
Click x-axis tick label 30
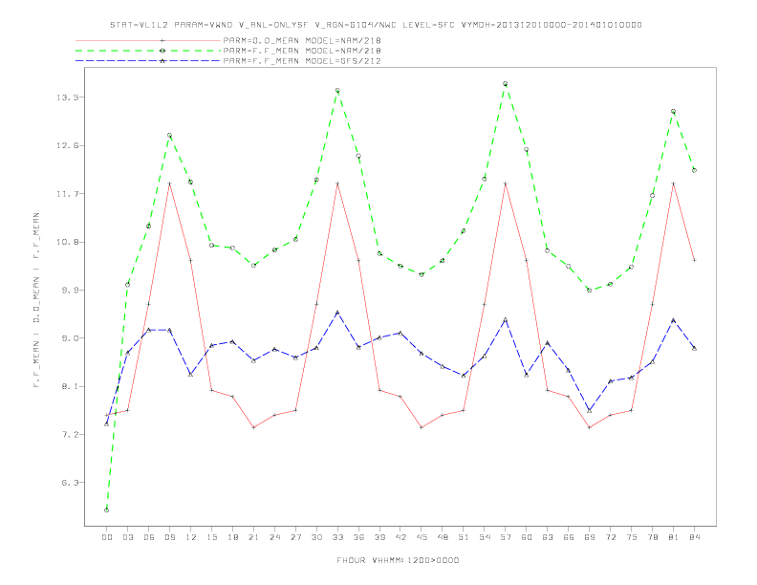tap(316, 537)
